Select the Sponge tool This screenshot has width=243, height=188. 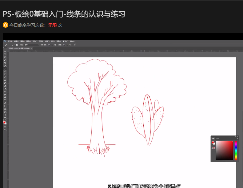pos(5,97)
